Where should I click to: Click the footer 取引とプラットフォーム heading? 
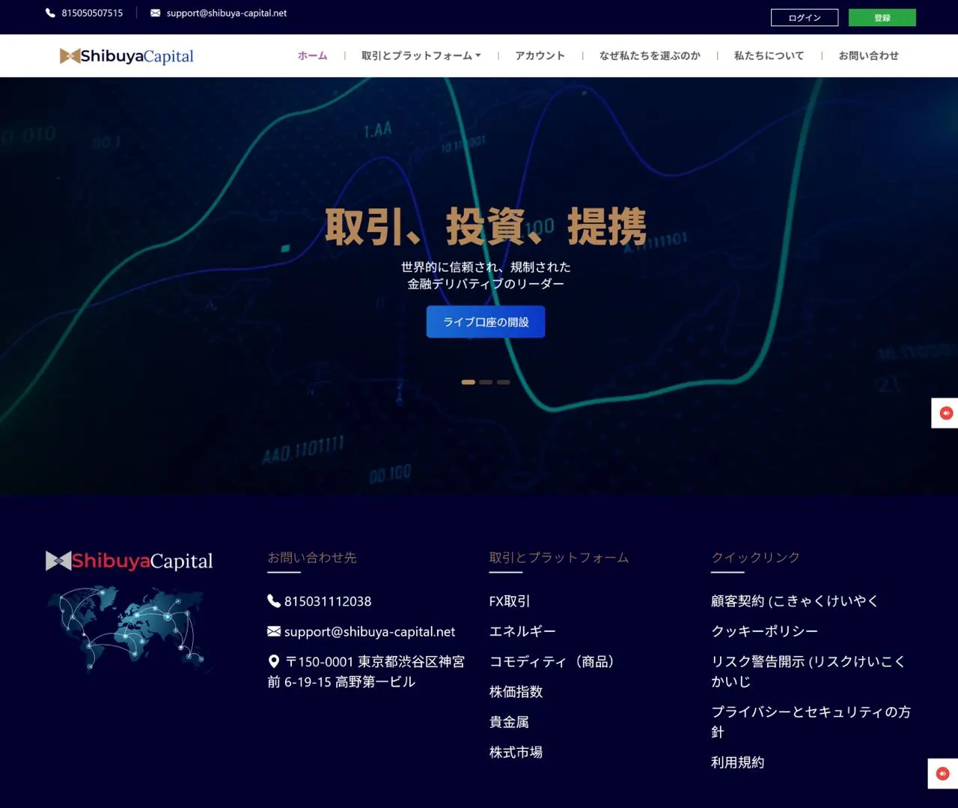point(559,557)
